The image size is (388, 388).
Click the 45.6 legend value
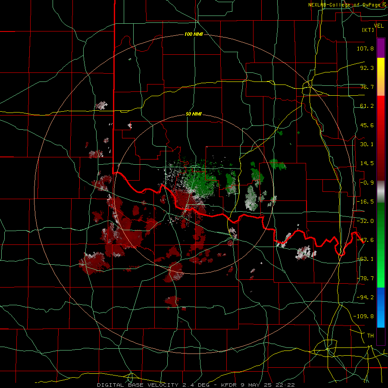[367, 125]
